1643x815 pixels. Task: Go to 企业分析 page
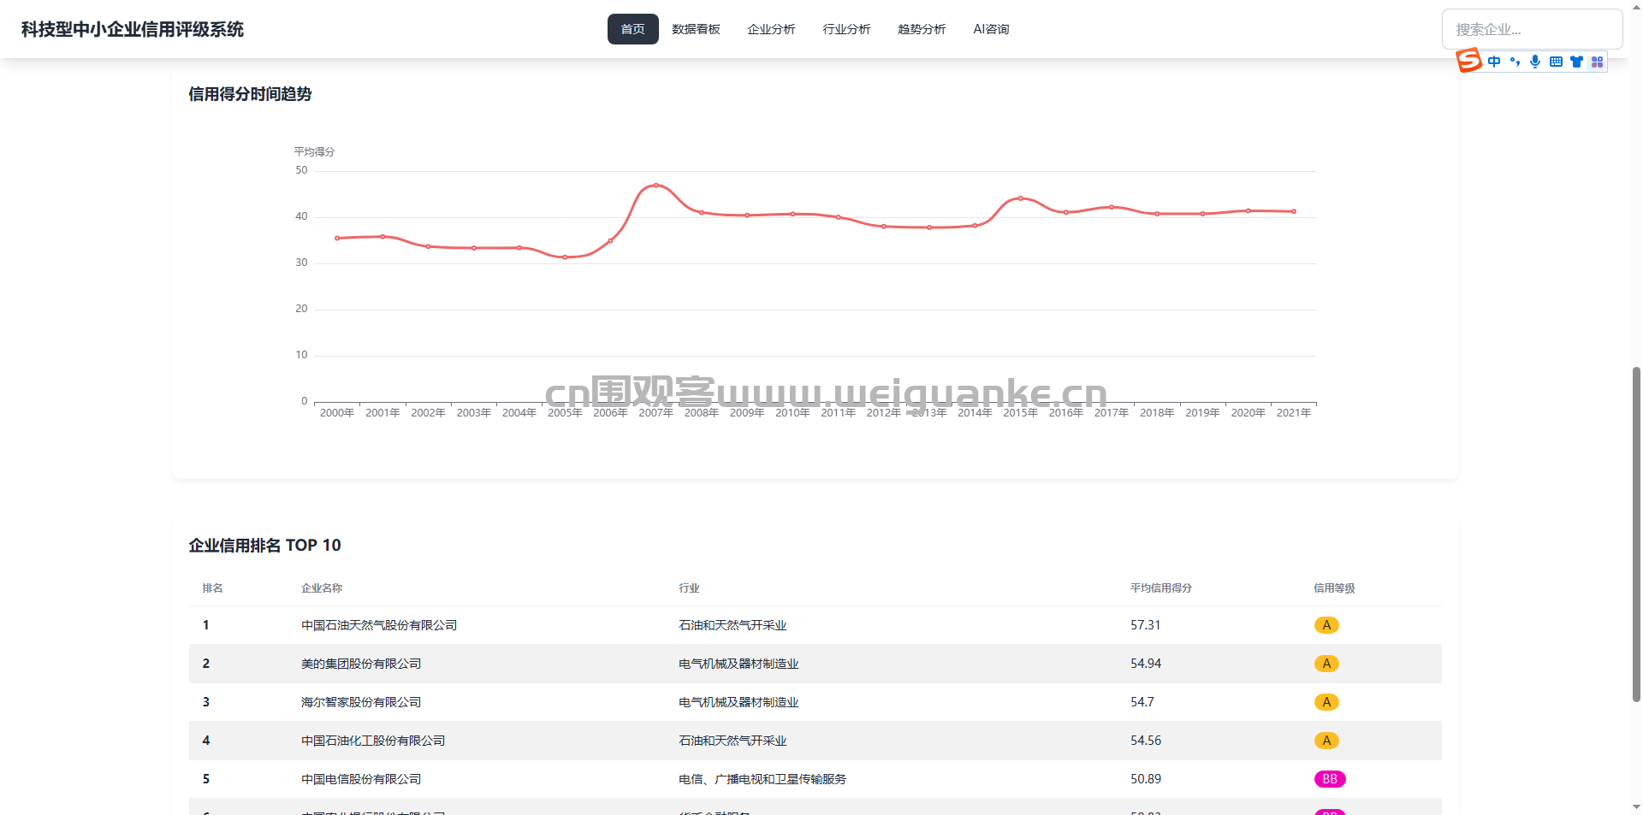[771, 29]
